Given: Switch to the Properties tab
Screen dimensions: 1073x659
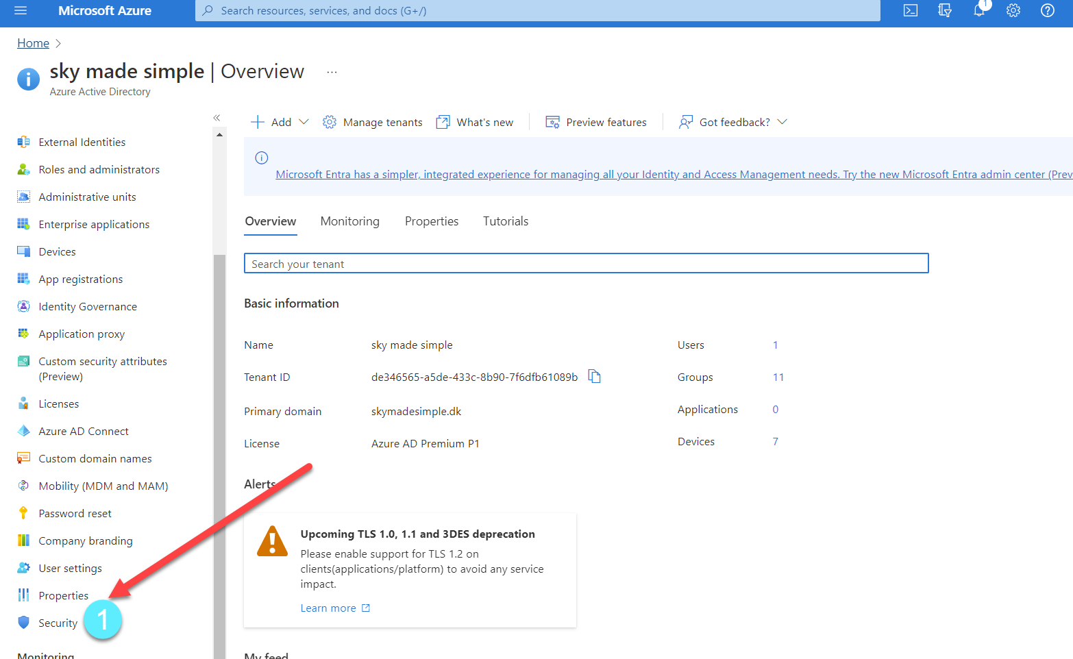Looking at the screenshot, I should tap(432, 221).
